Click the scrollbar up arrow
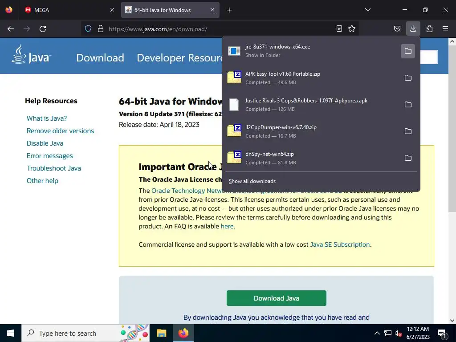Image resolution: width=456 pixels, height=342 pixels. coord(452,41)
